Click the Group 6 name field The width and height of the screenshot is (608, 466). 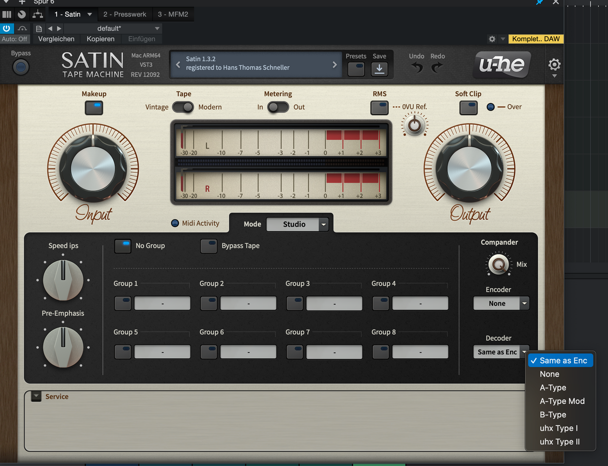pos(248,352)
